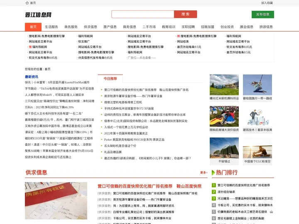Open Parker 美国派克电磁阀 PHS530 item
The image size is (299, 224).
click(x=134, y=140)
